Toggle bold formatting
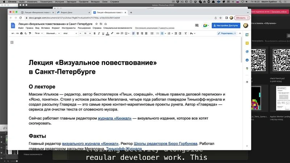This screenshot has height=163, width=290. coord(95,33)
